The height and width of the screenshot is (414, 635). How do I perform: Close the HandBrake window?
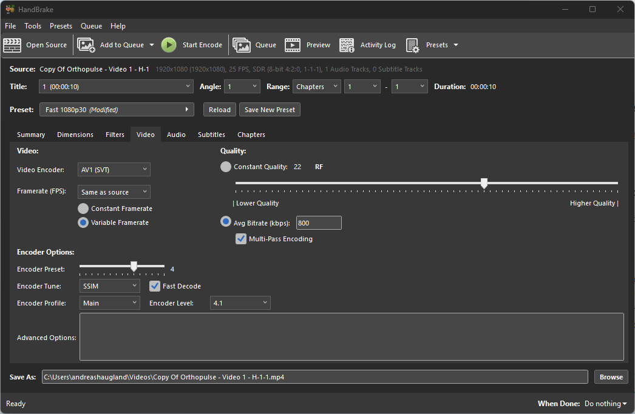tap(620, 9)
